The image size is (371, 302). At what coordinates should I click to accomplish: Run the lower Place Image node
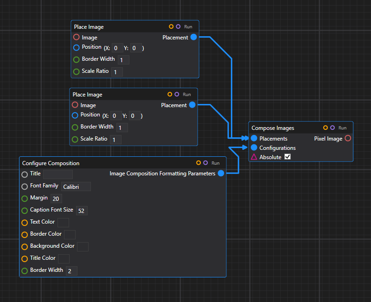coord(187,95)
